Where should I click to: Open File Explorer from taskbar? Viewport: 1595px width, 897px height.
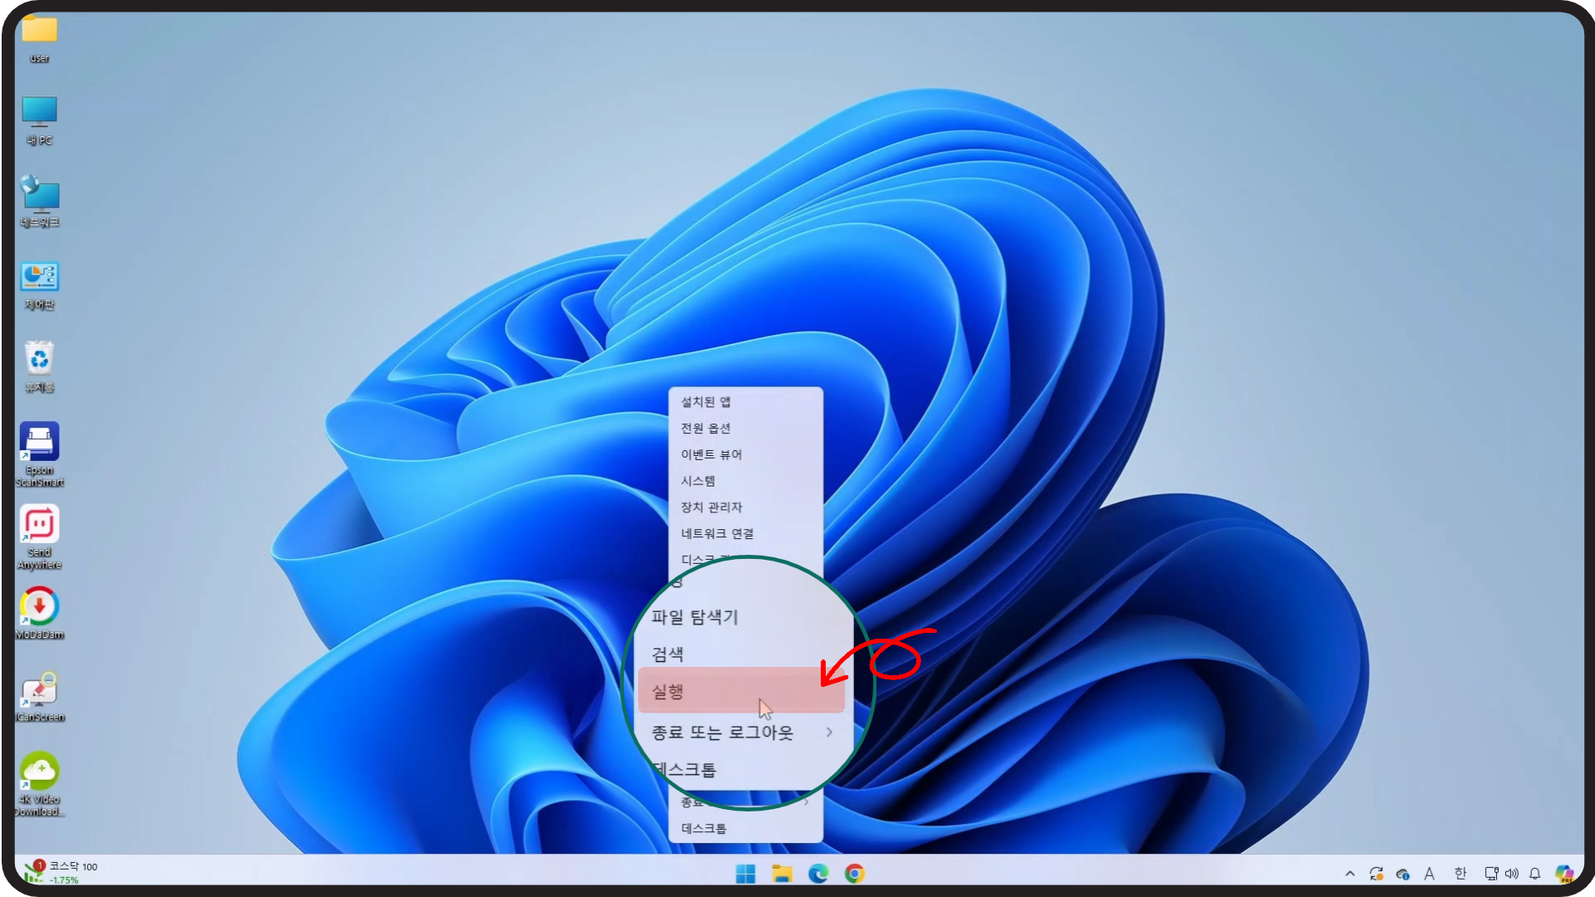(x=782, y=874)
